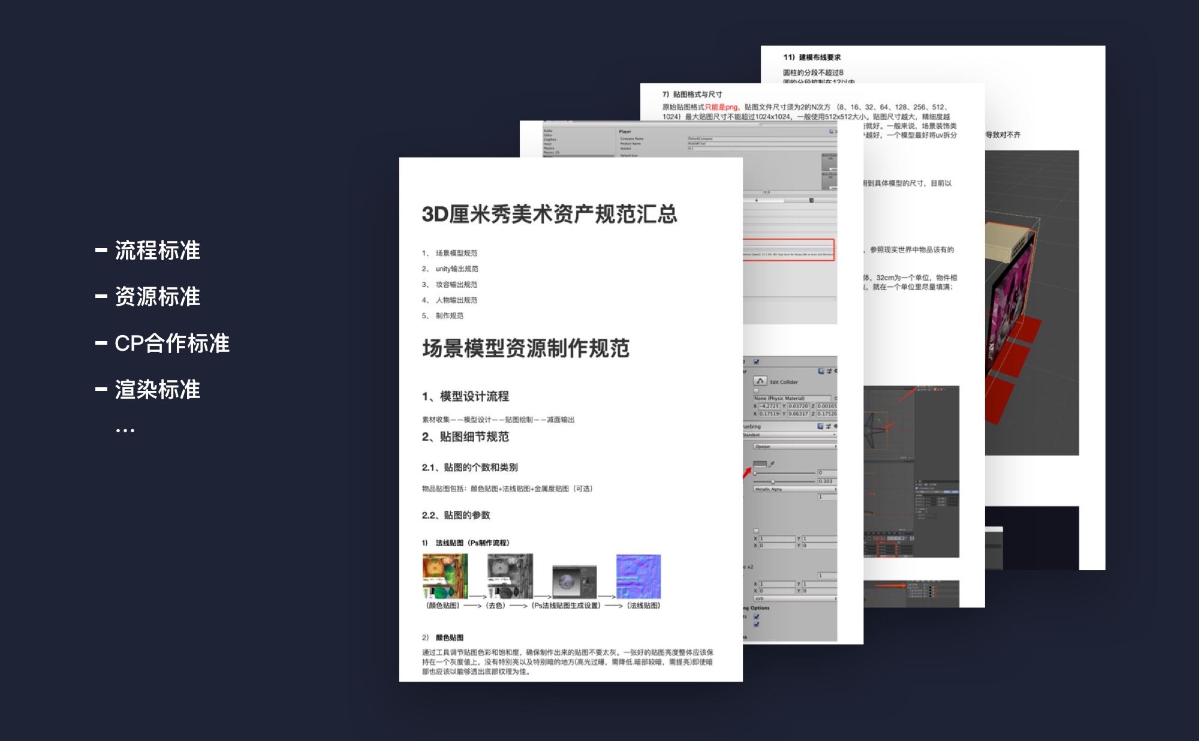Click the purple 法线贴图 normal map thumbnail
Image resolution: width=1199 pixels, height=741 pixels.
[638, 576]
